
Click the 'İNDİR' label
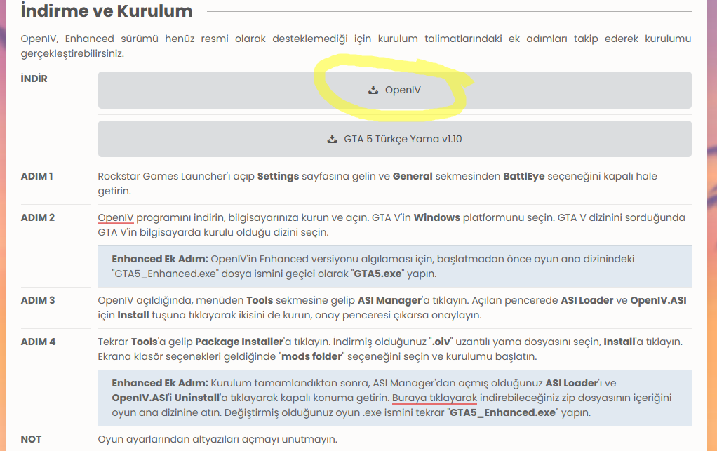point(34,79)
